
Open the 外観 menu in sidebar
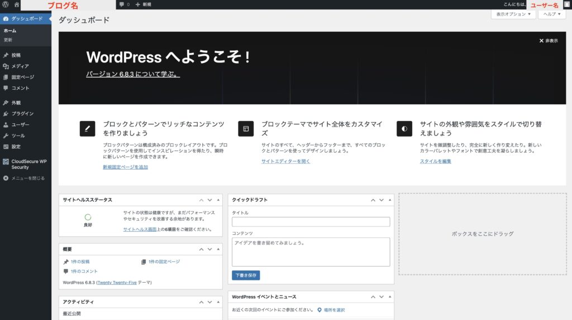pyautogui.click(x=16, y=103)
